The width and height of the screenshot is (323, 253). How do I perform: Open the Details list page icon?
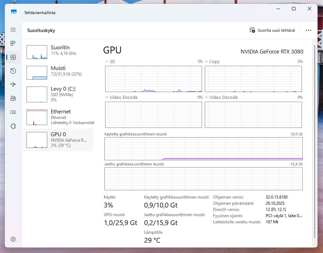point(13,112)
